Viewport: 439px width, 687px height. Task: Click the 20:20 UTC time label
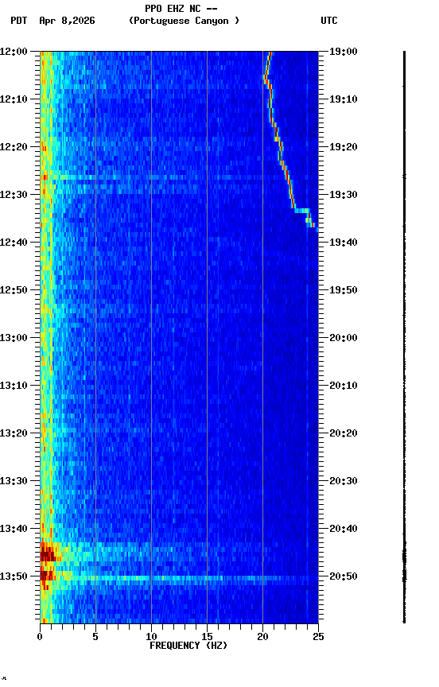click(344, 433)
